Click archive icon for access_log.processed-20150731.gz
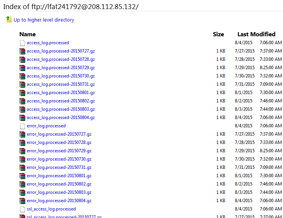This screenshot has height=218, width=283. (x=22, y=85)
